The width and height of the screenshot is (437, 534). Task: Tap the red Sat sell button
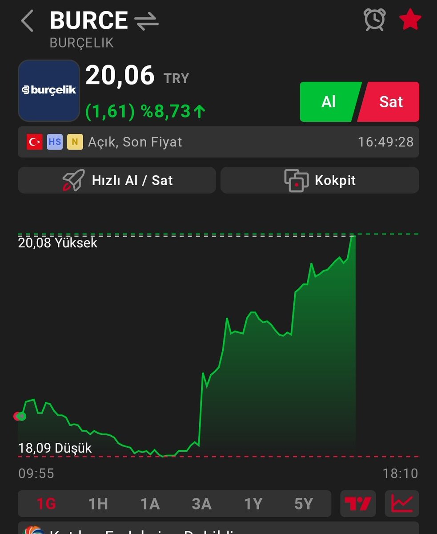(389, 102)
